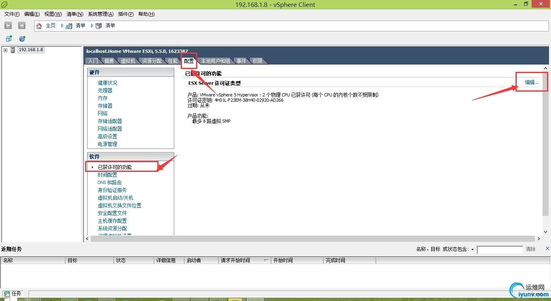Open the 编辑(E) menu
This screenshot has height=301, width=551.
[x=32, y=14]
